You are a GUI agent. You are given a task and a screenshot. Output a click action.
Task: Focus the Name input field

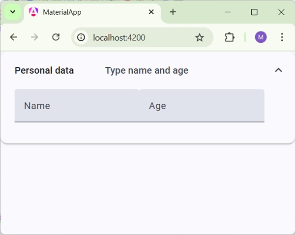click(77, 106)
